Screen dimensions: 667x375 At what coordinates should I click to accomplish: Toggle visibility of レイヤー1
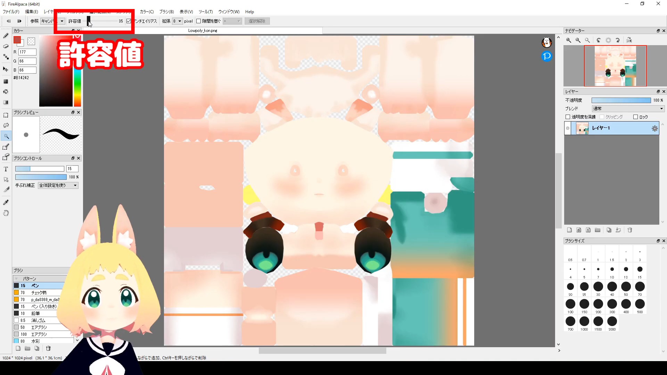pos(568,128)
